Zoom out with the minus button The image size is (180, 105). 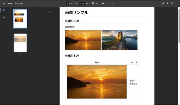(77, 3)
